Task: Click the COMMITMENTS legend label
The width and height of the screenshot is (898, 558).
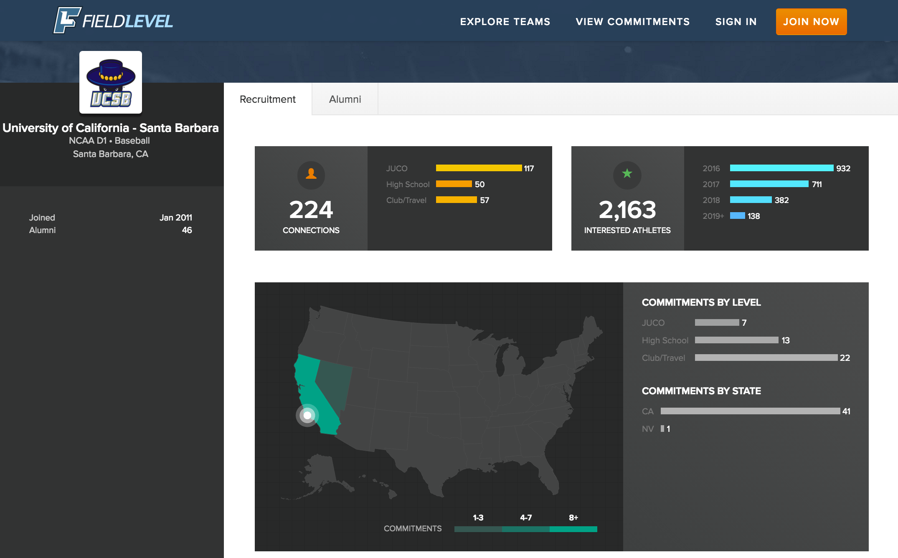Action: (413, 529)
